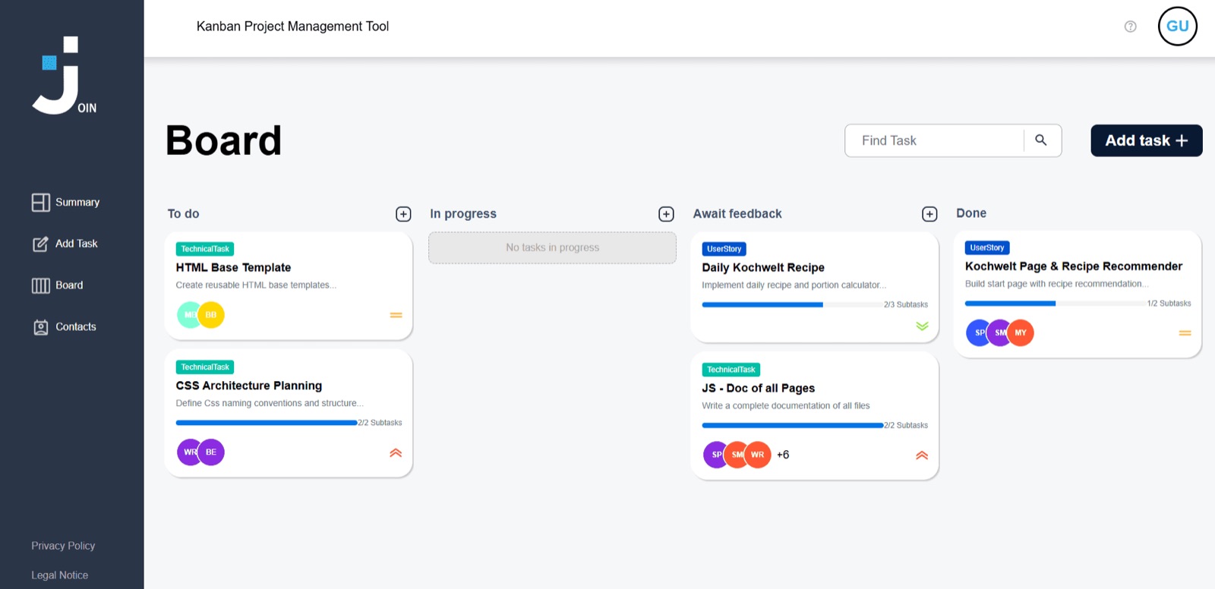Image resolution: width=1215 pixels, height=589 pixels.
Task: Add a task to the In progress column
Action: coord(666,214)
